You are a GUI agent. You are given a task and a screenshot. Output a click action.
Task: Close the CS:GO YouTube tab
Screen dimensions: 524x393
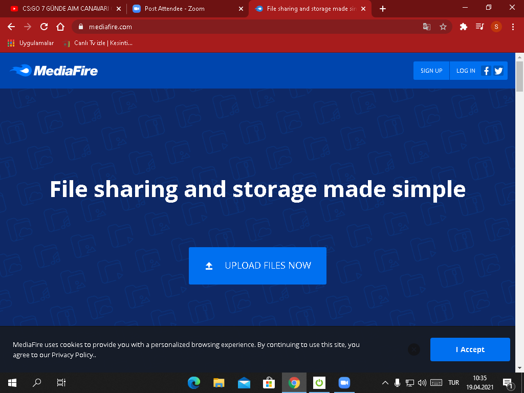(x=119, y=9)
